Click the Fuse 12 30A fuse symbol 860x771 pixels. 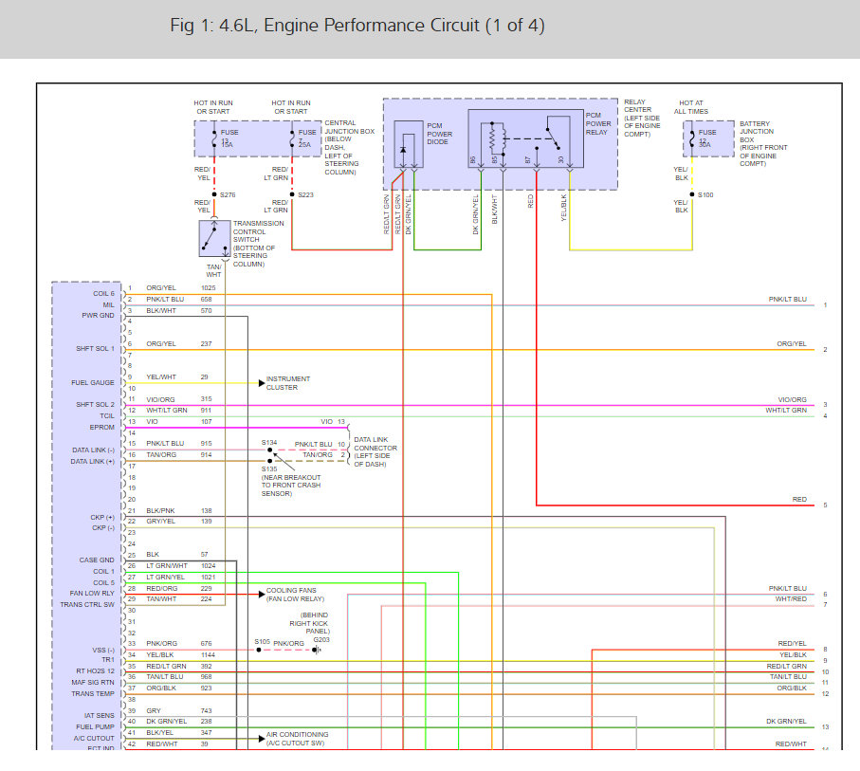click(x=692, y=138)
